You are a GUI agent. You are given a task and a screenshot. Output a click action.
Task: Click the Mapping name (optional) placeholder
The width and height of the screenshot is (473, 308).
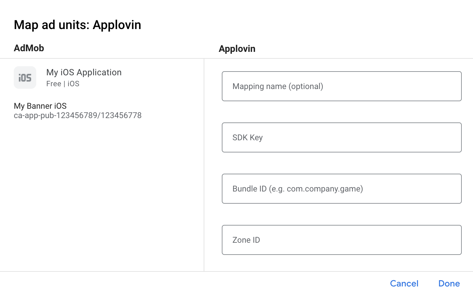277,86
